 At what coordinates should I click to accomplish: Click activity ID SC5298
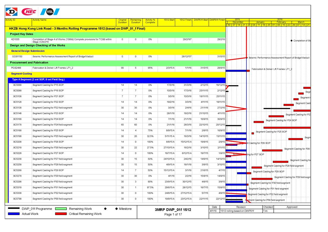click(x=17, y=182)
